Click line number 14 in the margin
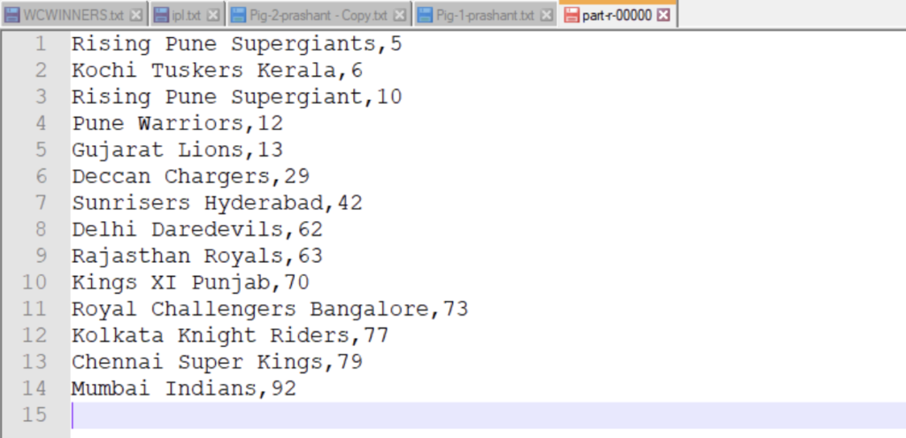906x438 pixels. click(35, 388)
